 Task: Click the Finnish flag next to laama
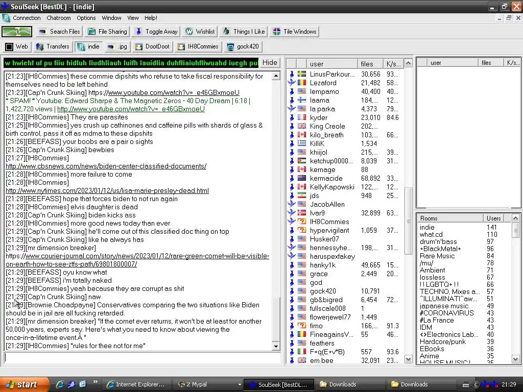(x=301, y=100)
